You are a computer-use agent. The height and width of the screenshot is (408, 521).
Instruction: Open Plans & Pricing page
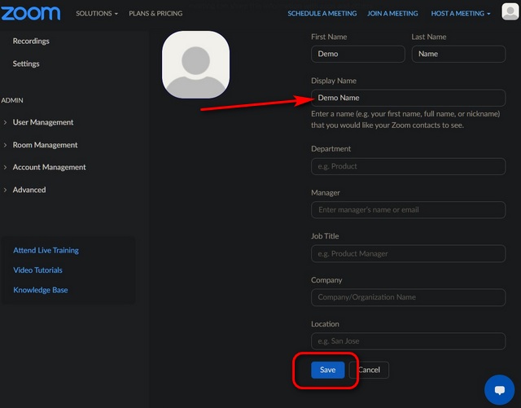tap(155, 14)
